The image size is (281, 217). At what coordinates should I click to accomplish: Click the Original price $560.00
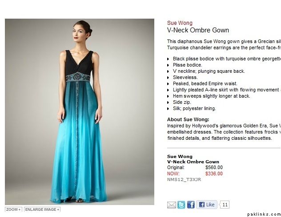[214, 167]
